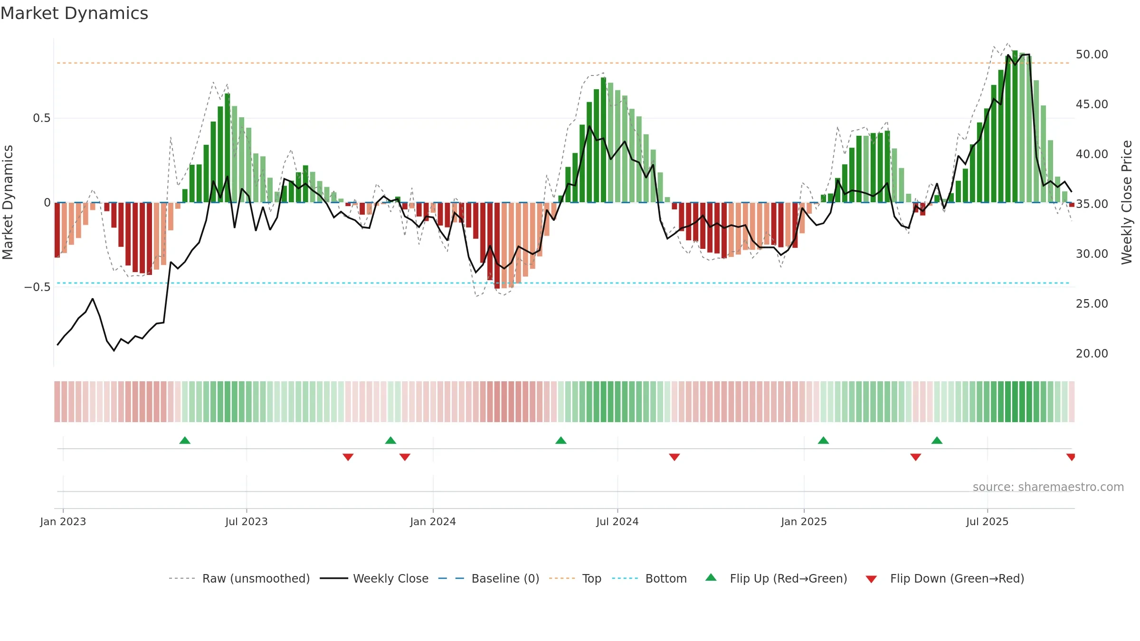The width and height of the screenshot is (1140, 641).
Task: Click the Jan 2023 x-axis label
Action: [63, 521]
